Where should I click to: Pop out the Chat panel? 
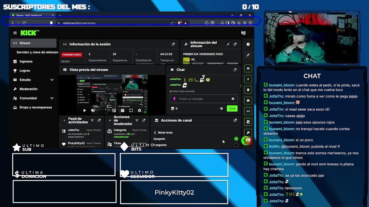point(235,70)
